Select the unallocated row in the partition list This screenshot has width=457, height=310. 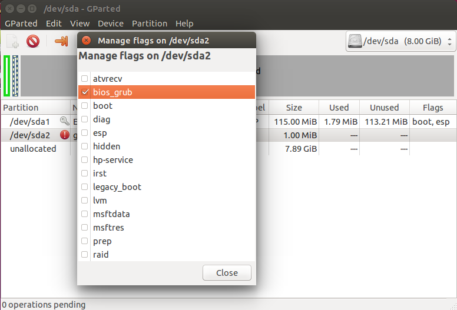point(34,149)
